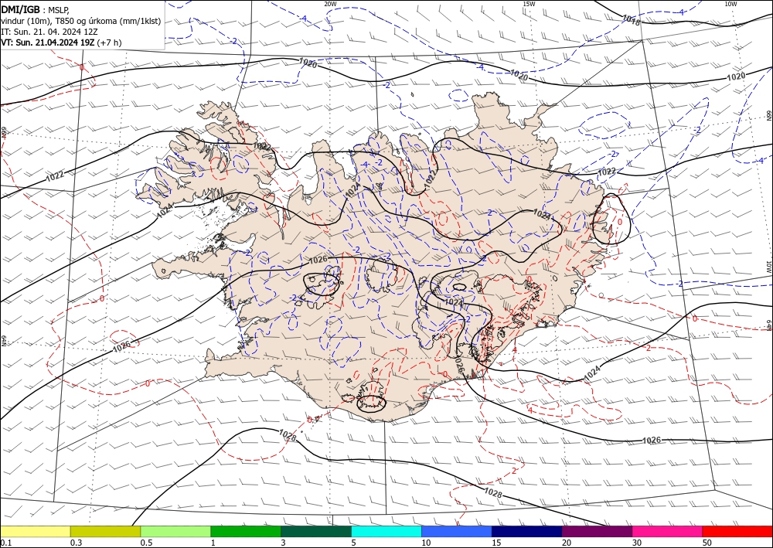Select the purple 20–30 legend swatch
Image resolution: width=773 pixels, height=548 pixels.
[597, 531]
